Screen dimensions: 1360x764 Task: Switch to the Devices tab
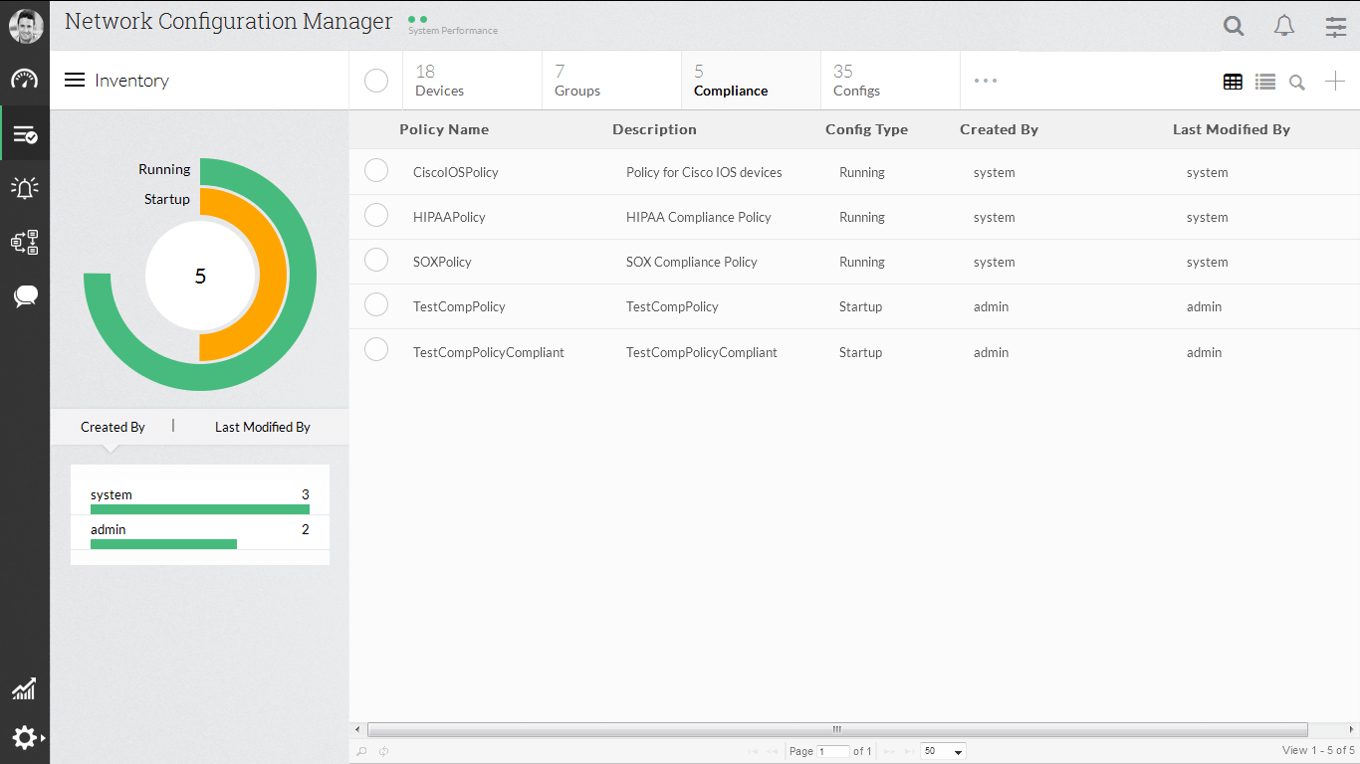point(438,80)
